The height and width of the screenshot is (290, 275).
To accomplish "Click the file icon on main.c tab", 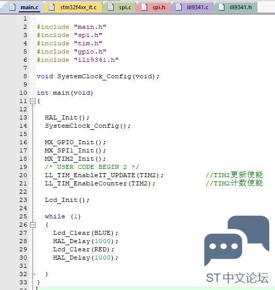I will point(12,7).
